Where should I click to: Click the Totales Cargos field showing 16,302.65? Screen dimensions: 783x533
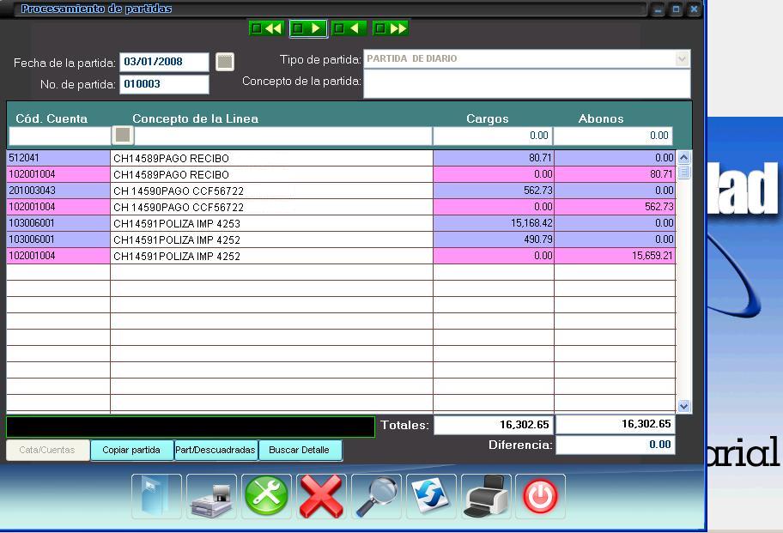tap(494, 425)
